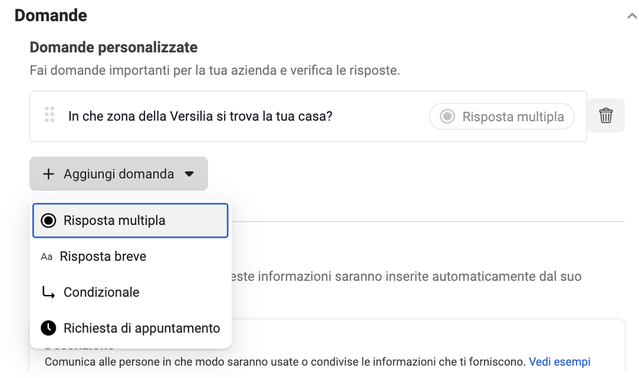Choose Condizionale question type
This screenshot has height=378, width=639.
pos(130,292)
